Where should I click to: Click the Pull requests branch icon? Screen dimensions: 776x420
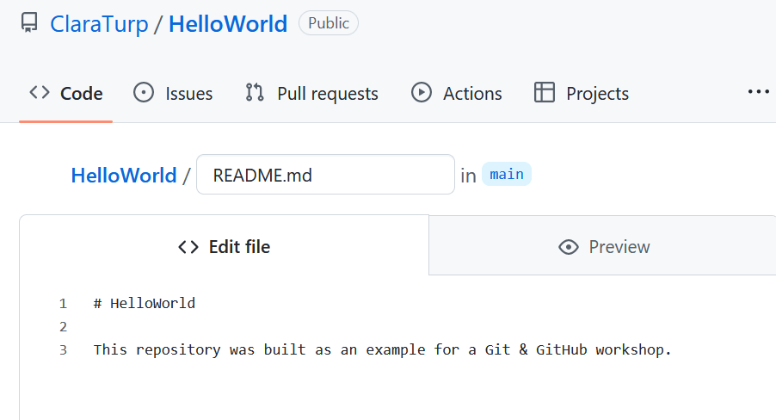click(255, 93)
